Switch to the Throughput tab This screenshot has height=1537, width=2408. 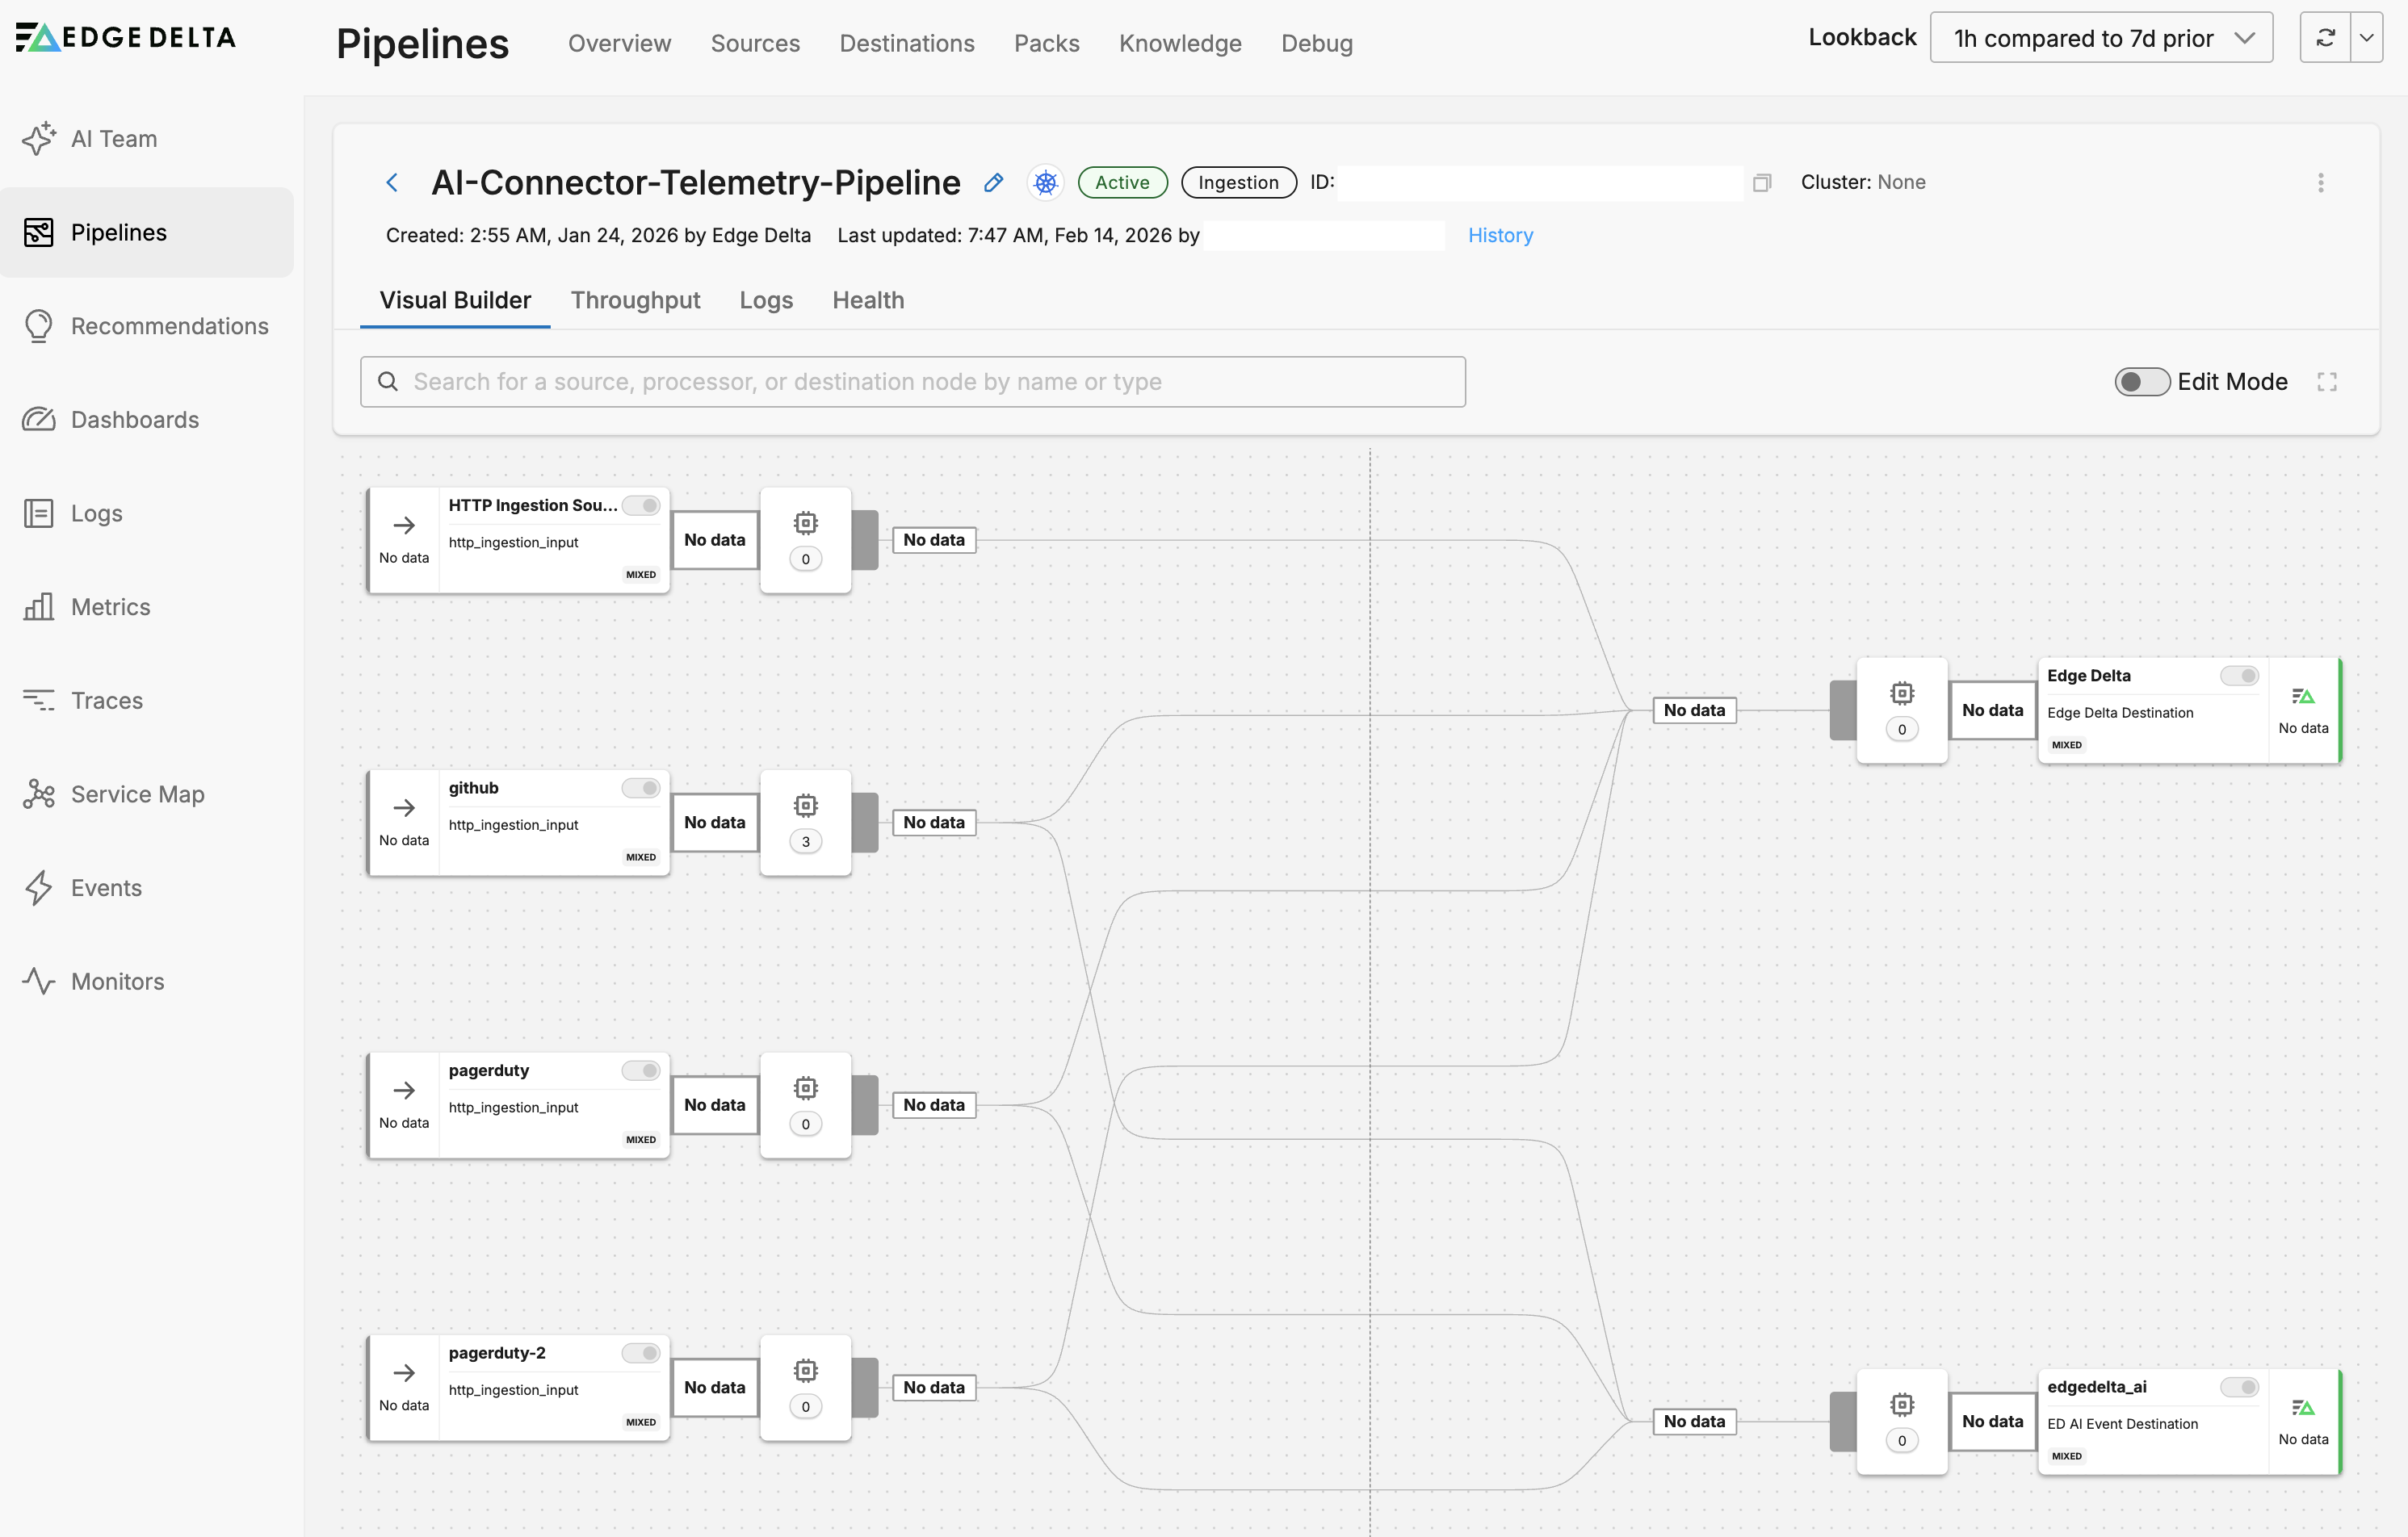point(635,301)
